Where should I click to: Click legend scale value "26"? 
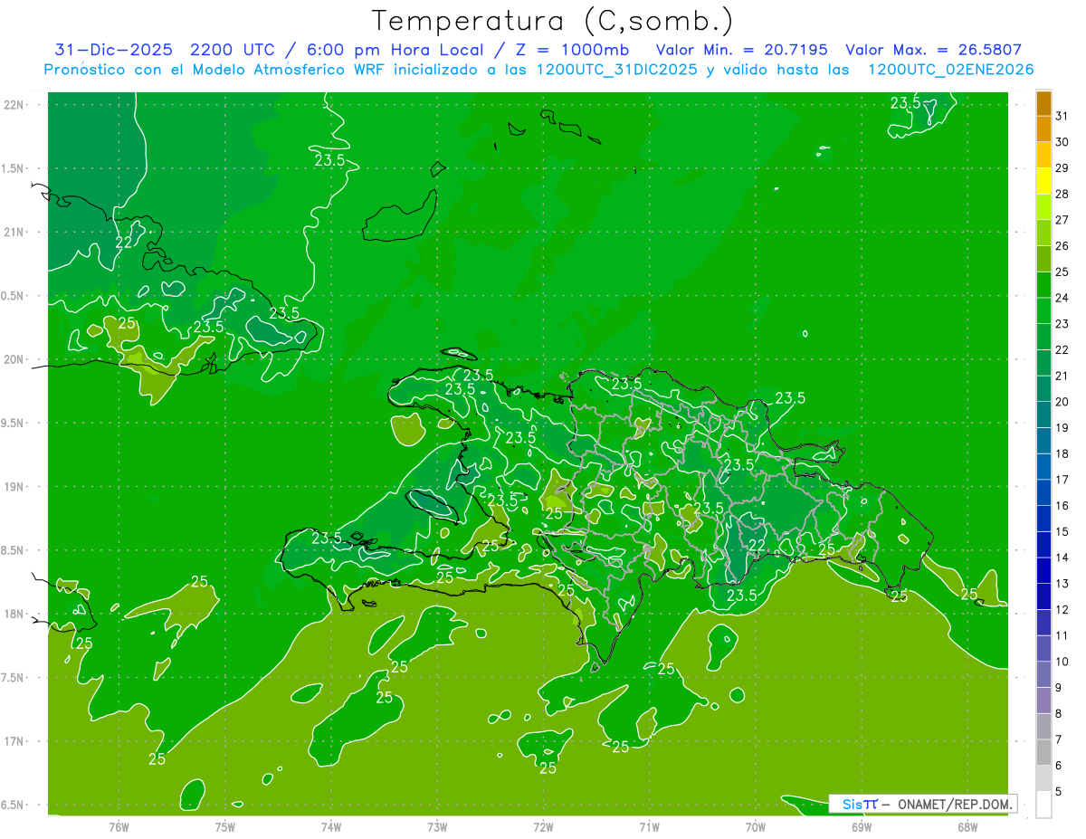click(x=1062, y=245)
